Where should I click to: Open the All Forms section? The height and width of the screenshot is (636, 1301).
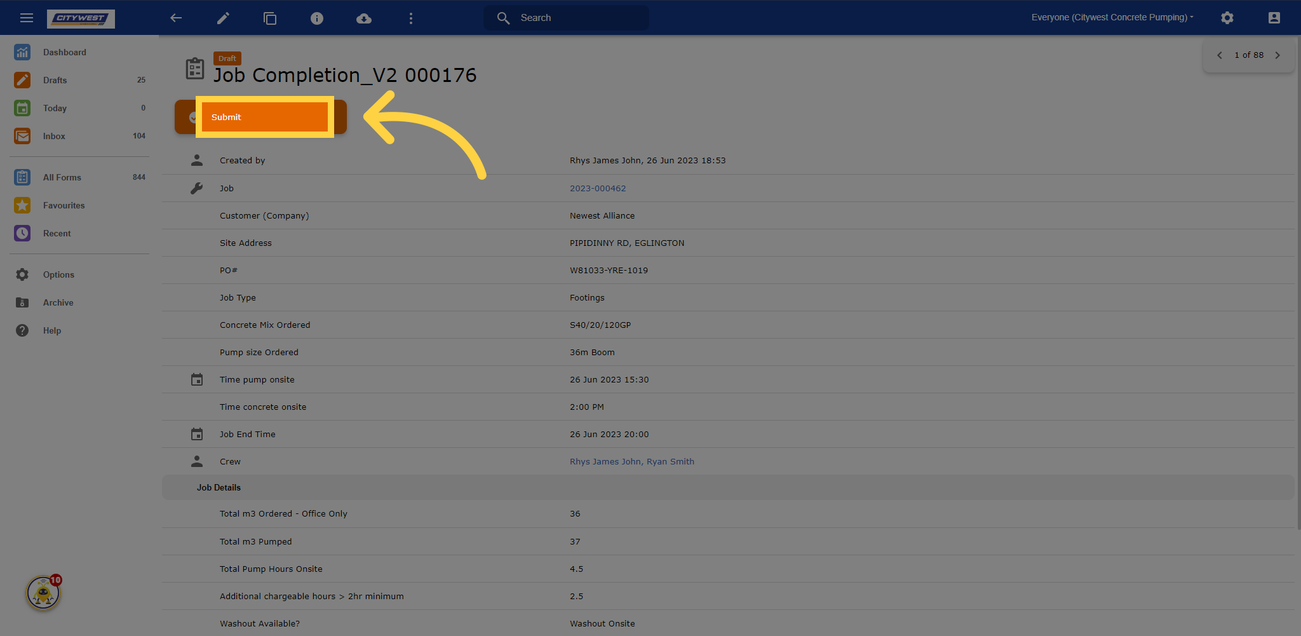62,177
